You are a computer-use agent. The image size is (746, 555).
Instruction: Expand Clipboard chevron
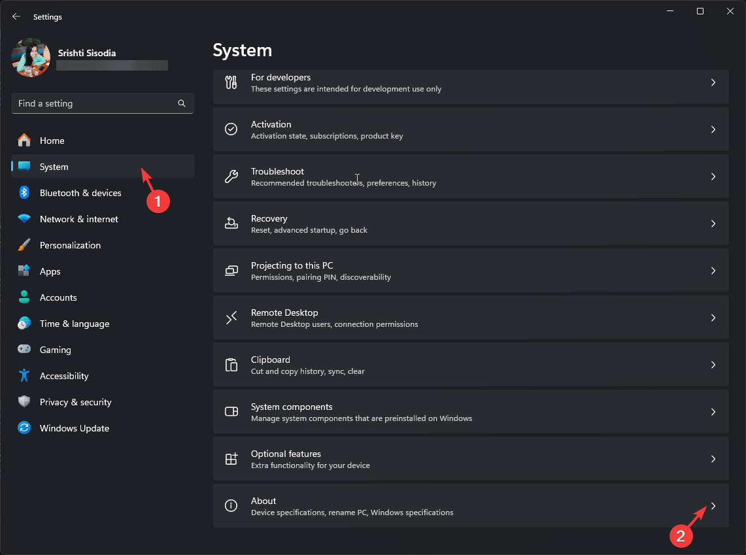713,365
